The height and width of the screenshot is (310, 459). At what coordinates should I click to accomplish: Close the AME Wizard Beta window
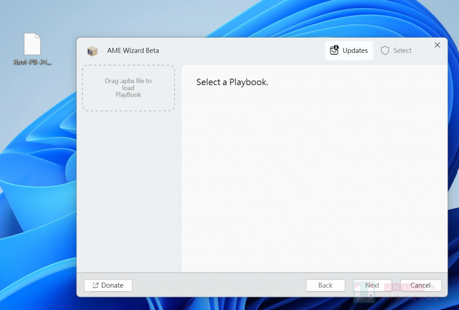(x=437, y=45)
